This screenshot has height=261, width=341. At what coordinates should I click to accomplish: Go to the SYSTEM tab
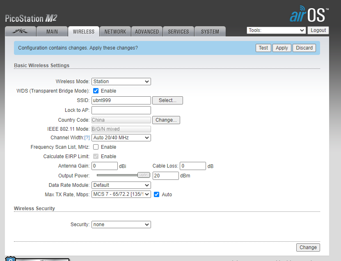210,32
